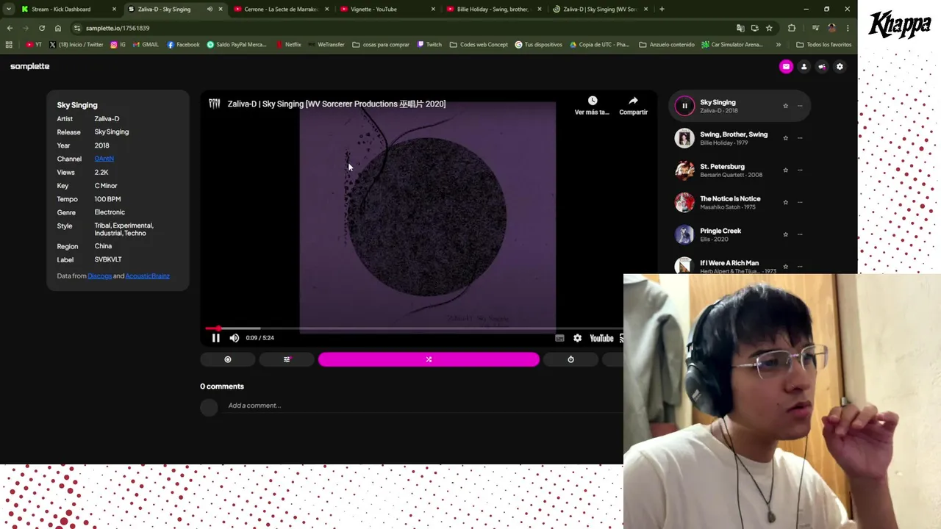941x529 pixels.
Task: Open the user account icon in Samplette header
Action: coord(804,67)
